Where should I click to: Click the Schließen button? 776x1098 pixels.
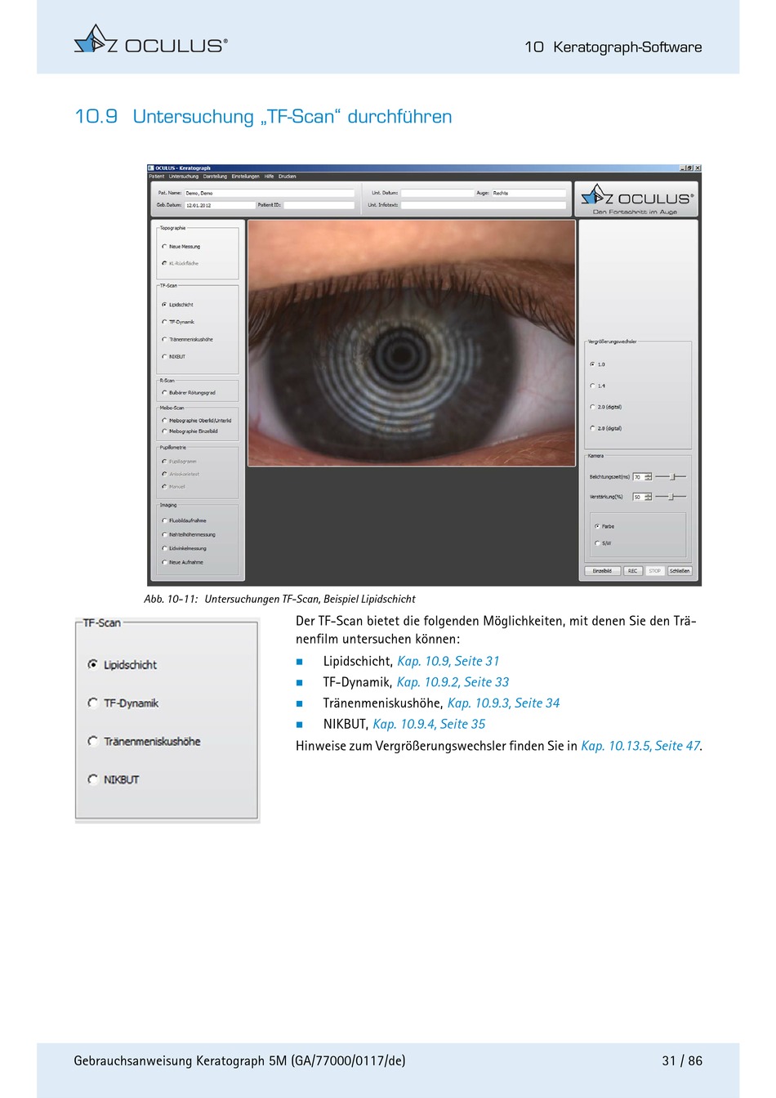click(680, 571)
